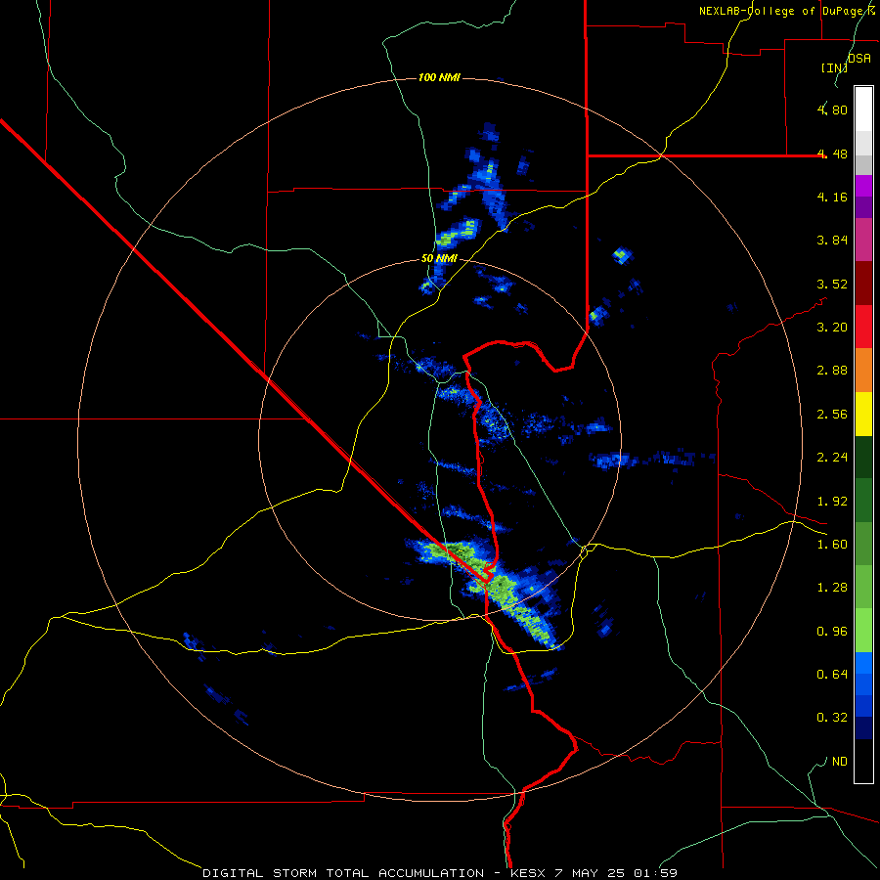Select the 3.20 legend value
The width and height of the screenshot is (880, 880).
coord(832,327)
